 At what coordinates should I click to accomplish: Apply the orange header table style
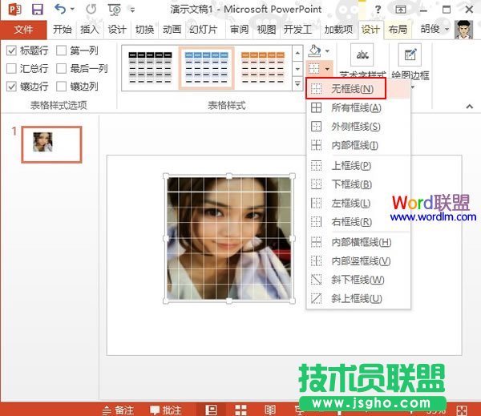[x=263, y=68]
